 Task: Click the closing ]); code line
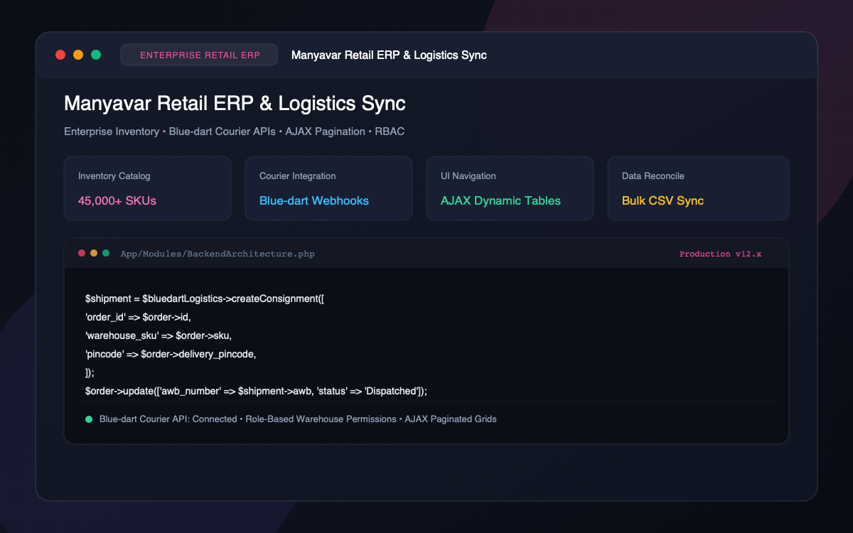(x=90, y=372)
